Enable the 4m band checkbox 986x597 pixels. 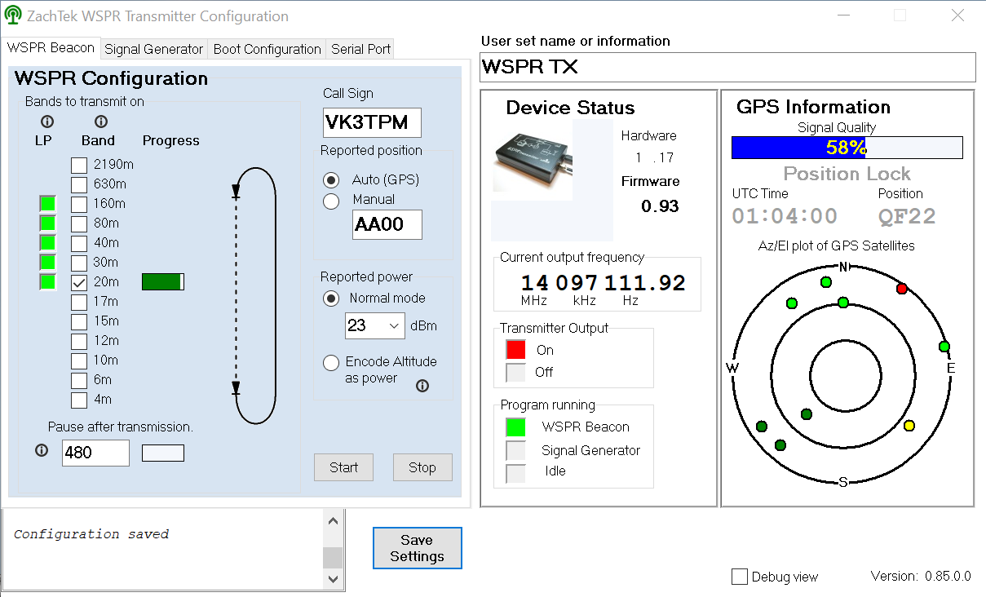tap(79, 400)
